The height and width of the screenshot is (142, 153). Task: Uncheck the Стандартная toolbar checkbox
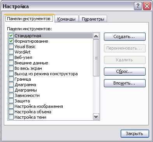point(11,36)
